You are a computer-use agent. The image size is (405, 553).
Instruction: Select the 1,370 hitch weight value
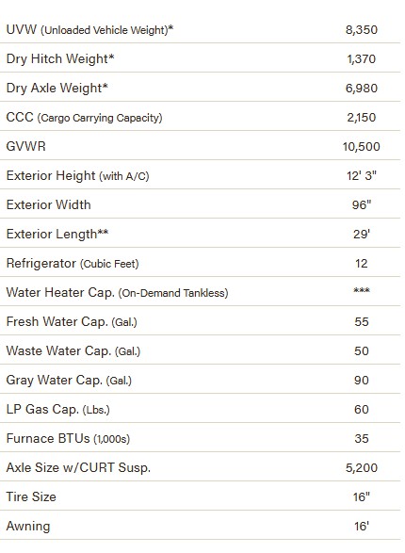coord(362,59)
